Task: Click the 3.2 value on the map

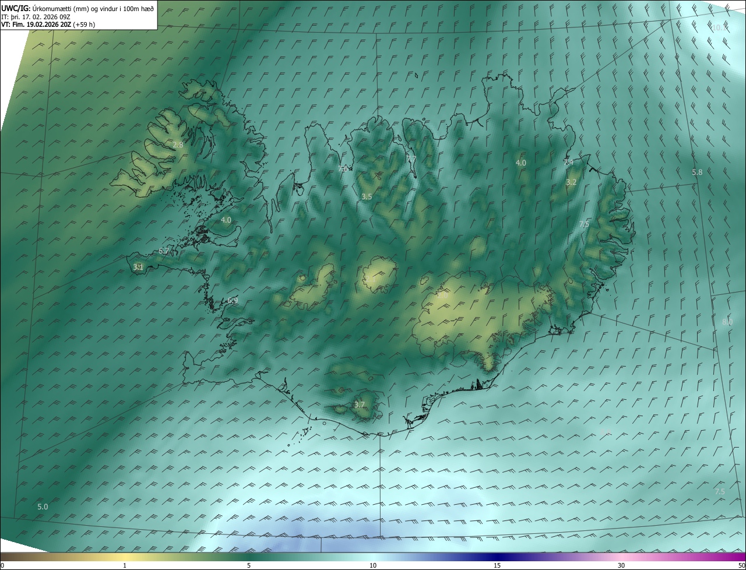Action: 571,182
